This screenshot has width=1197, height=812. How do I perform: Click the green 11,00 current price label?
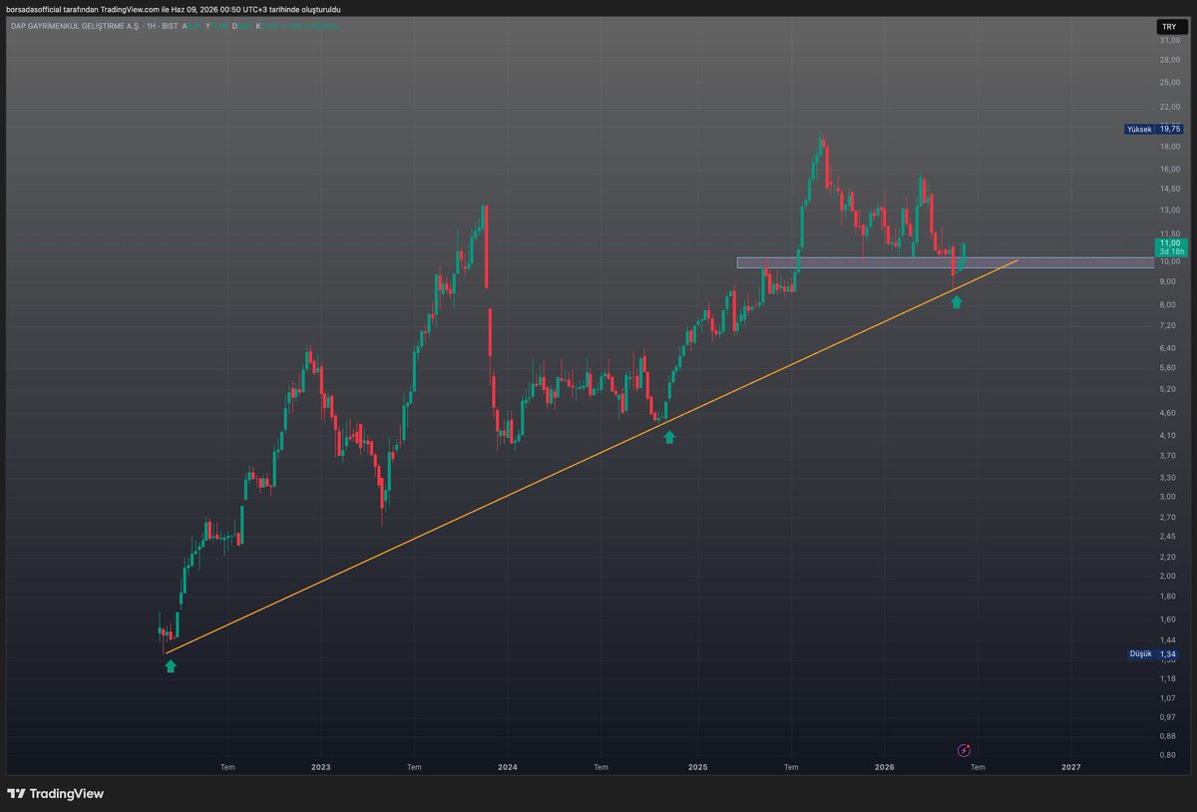tap(1169, 247)
